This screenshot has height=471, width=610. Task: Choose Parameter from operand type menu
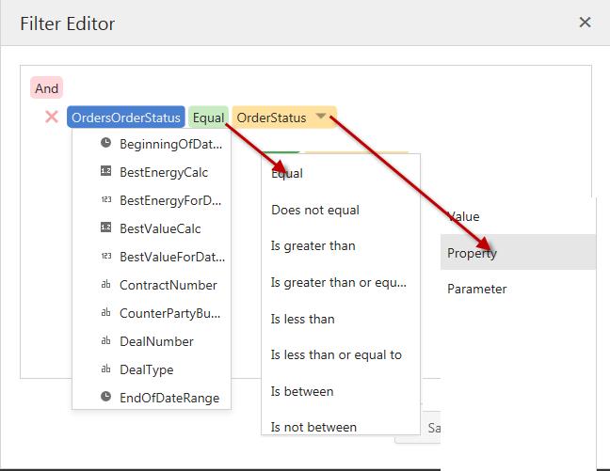[476, 289]
